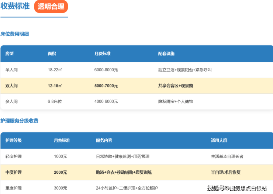Select the 服务内容 column header
This screenshot has height=194, width=273.
click(x=104, y=141)
